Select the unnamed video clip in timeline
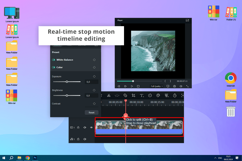The width and height of the screenshot is (242, 161). click(x=139, y=127)
